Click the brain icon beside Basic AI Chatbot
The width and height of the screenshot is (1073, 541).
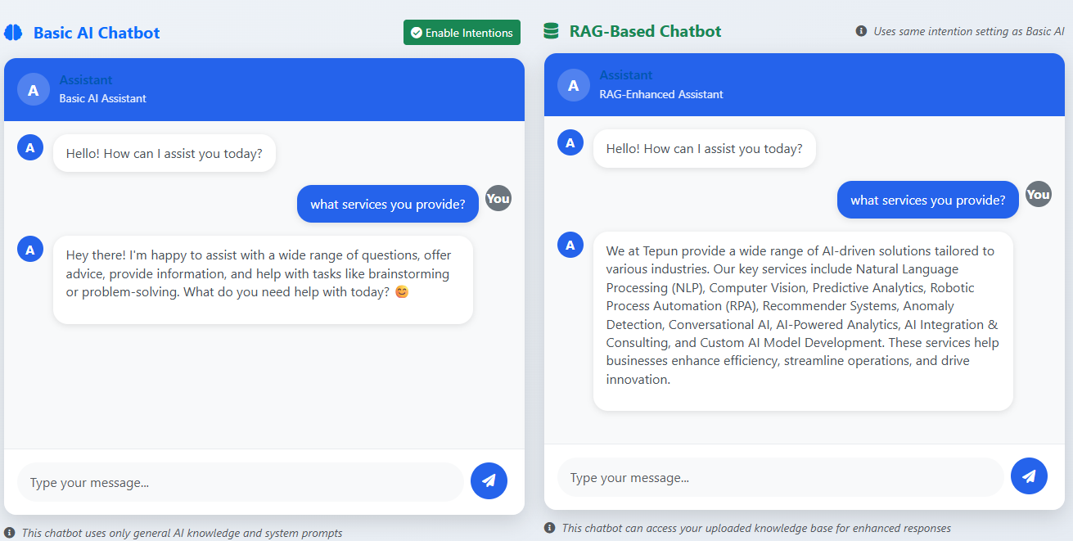[13, 33]
